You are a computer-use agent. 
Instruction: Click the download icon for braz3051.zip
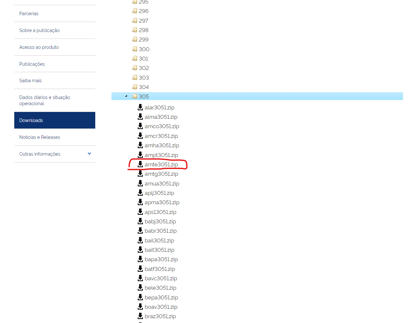140,316
